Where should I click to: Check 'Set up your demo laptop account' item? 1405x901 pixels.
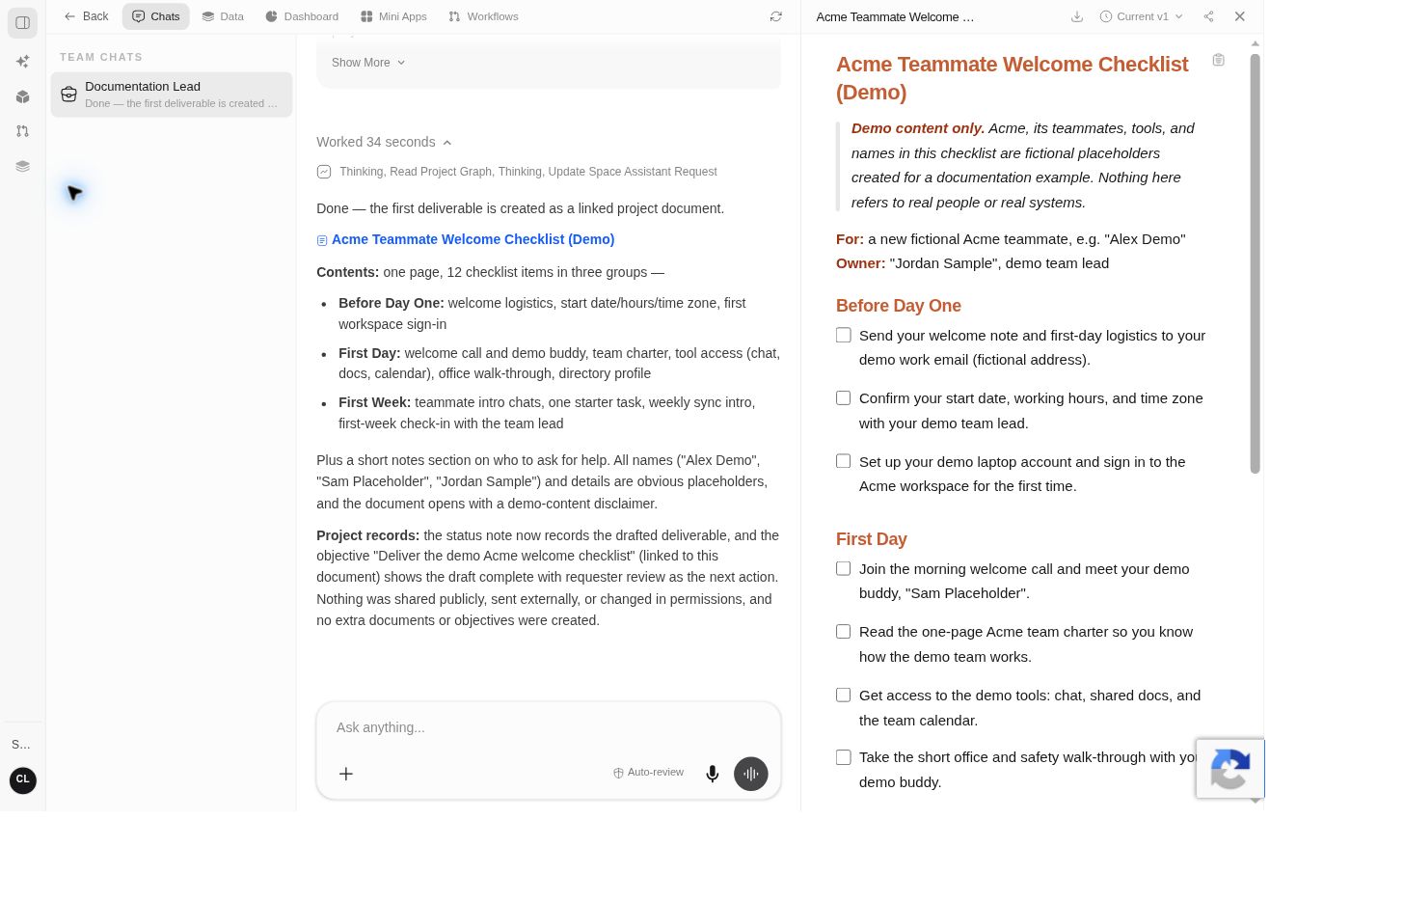pyautogui.click(x=844, y=462)
